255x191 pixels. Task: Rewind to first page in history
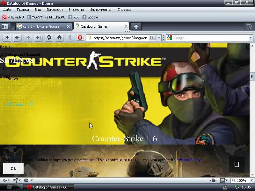coord(7,38)
